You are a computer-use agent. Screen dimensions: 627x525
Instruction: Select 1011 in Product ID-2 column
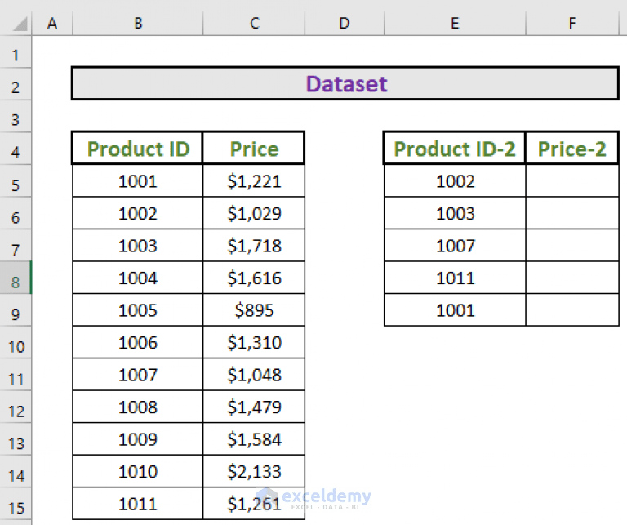point(455,278)
